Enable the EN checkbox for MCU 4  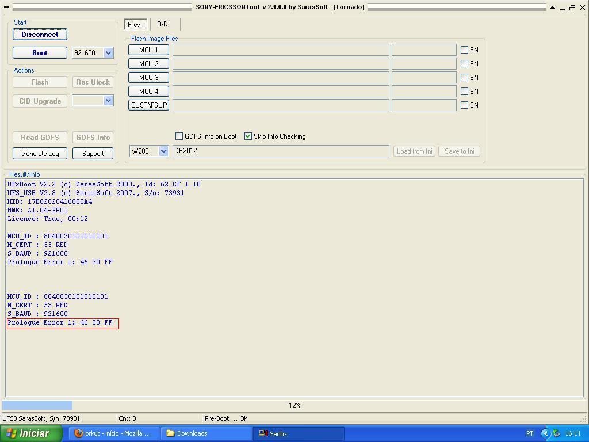[x=464, y=91]
